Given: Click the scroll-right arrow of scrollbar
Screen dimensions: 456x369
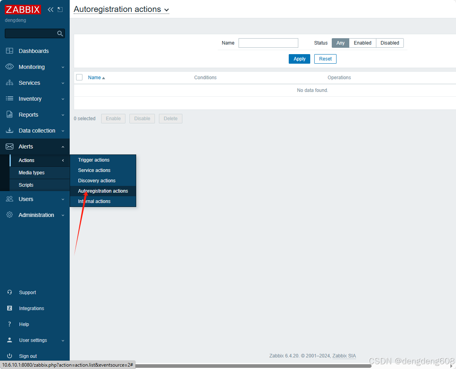Looking at the screenshot, I should (451, 366).
